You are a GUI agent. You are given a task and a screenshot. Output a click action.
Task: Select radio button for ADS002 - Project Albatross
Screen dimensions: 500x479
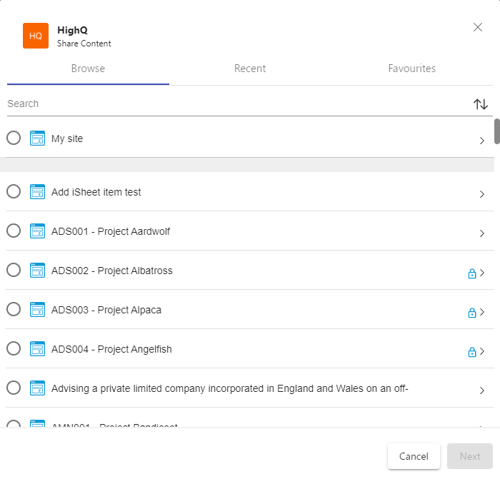[14, 270]
